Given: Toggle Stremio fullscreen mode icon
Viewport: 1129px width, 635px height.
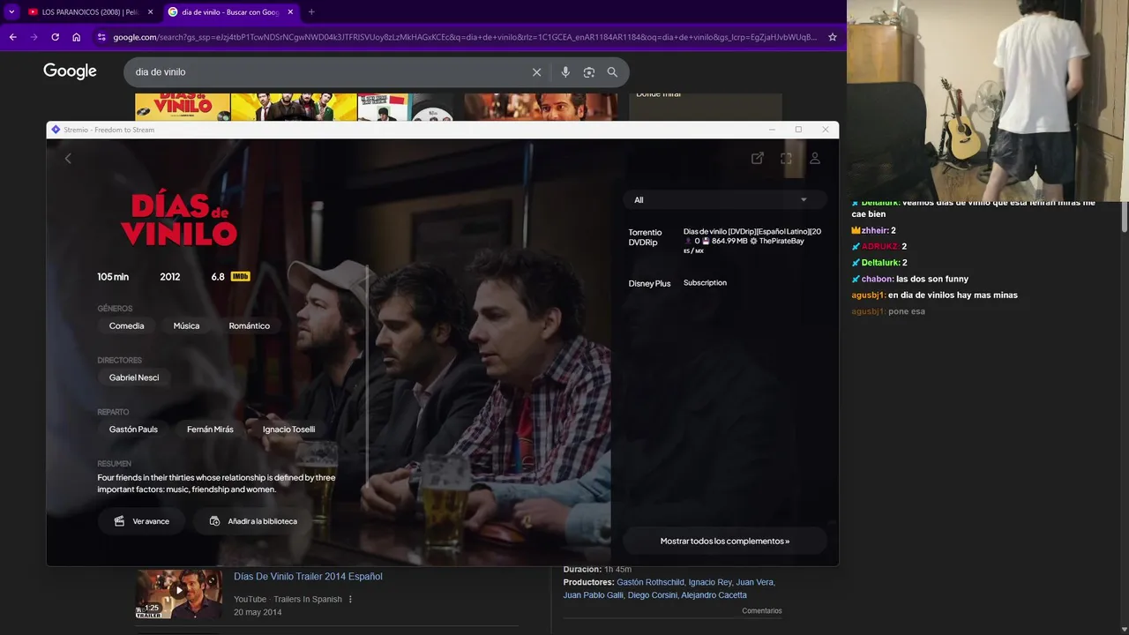Looking at the screenshot, I should (786, 159).
